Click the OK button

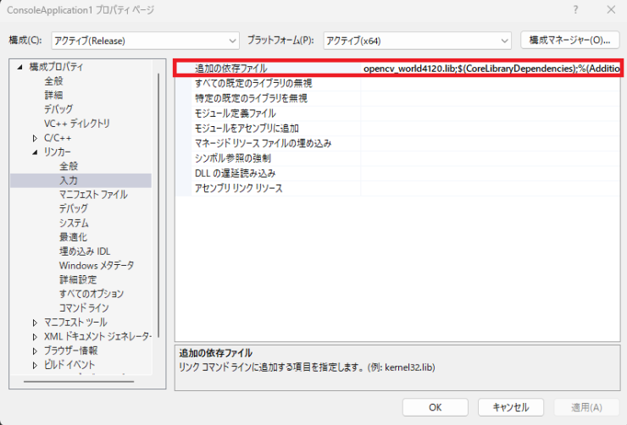click(435, 407)
